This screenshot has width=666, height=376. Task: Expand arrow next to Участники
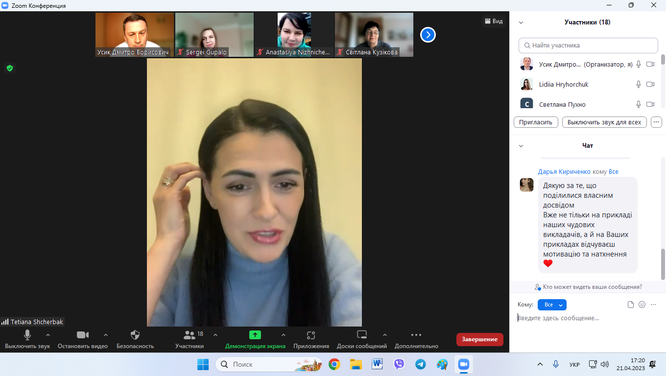tap(215, 335)
